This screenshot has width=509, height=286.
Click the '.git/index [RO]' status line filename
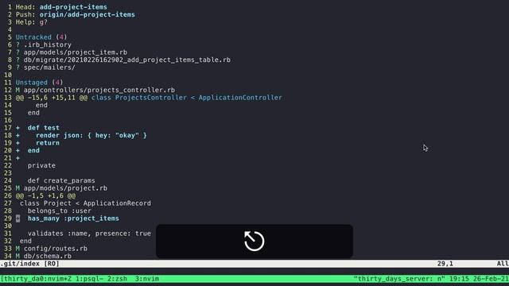coord(30,264)
